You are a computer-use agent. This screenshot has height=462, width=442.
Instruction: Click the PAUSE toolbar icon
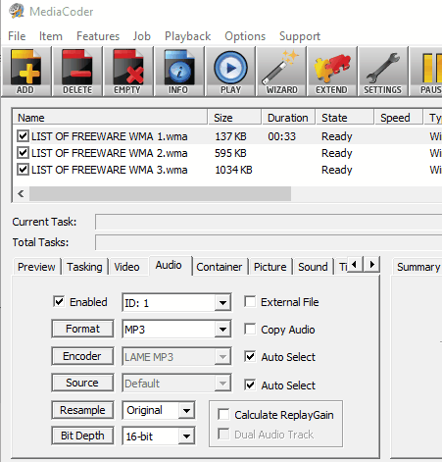tap(426, 72)
